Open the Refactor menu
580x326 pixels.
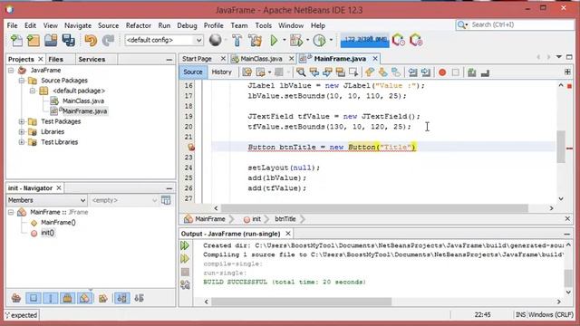pos(139,25)
